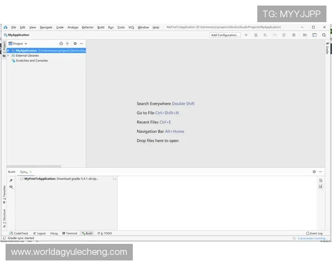Viewport: 332px width, 266px height.
Task: Open Project panel gear settings
Action: pos(75,43)
